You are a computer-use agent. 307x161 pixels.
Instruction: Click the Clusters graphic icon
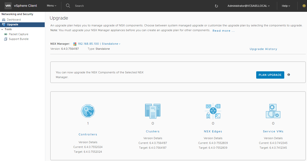pos(153,111)
